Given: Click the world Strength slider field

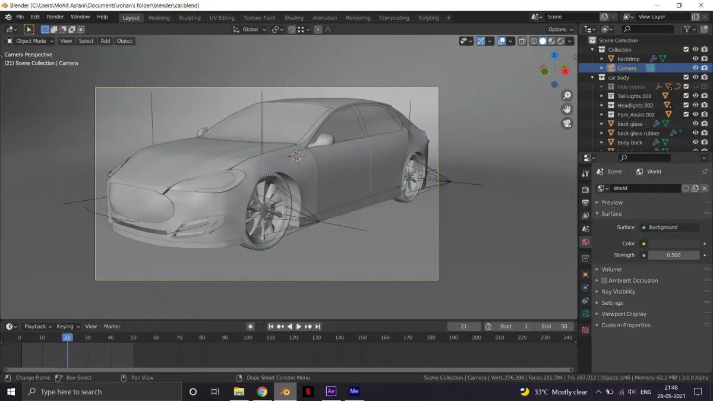Looking at the screenshot, I should 673,255.
